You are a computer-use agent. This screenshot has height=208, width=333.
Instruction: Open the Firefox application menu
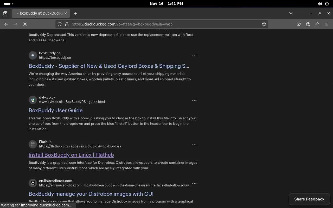pos(327,24)
